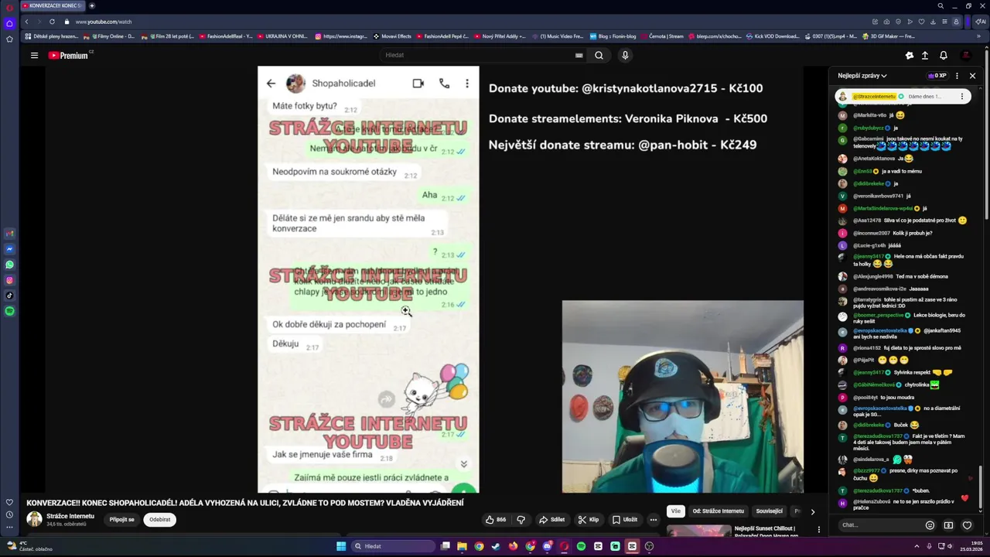Open the upload/create icon next to the bell
The height and width of the screenshot is (557, 990).
pyautogui.click(x=924, y=55)
